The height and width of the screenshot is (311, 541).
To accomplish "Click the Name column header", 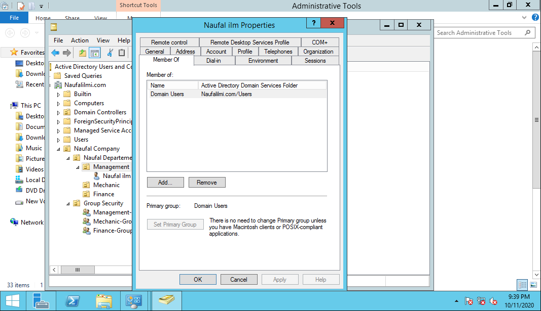I will [x=172, y=85].
